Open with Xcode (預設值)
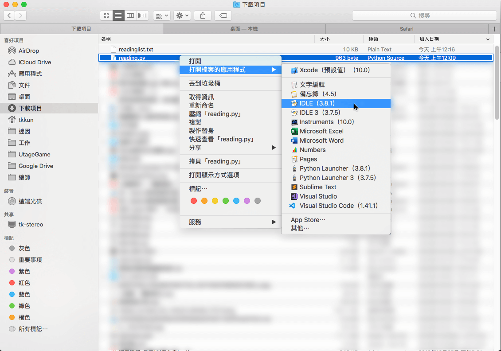 [336, 70]
